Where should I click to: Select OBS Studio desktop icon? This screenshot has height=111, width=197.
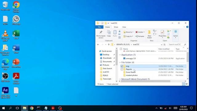pos(5,77)
